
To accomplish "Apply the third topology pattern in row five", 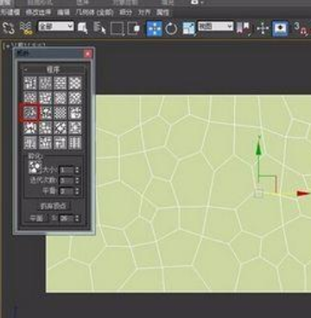I will coord(60,143).
